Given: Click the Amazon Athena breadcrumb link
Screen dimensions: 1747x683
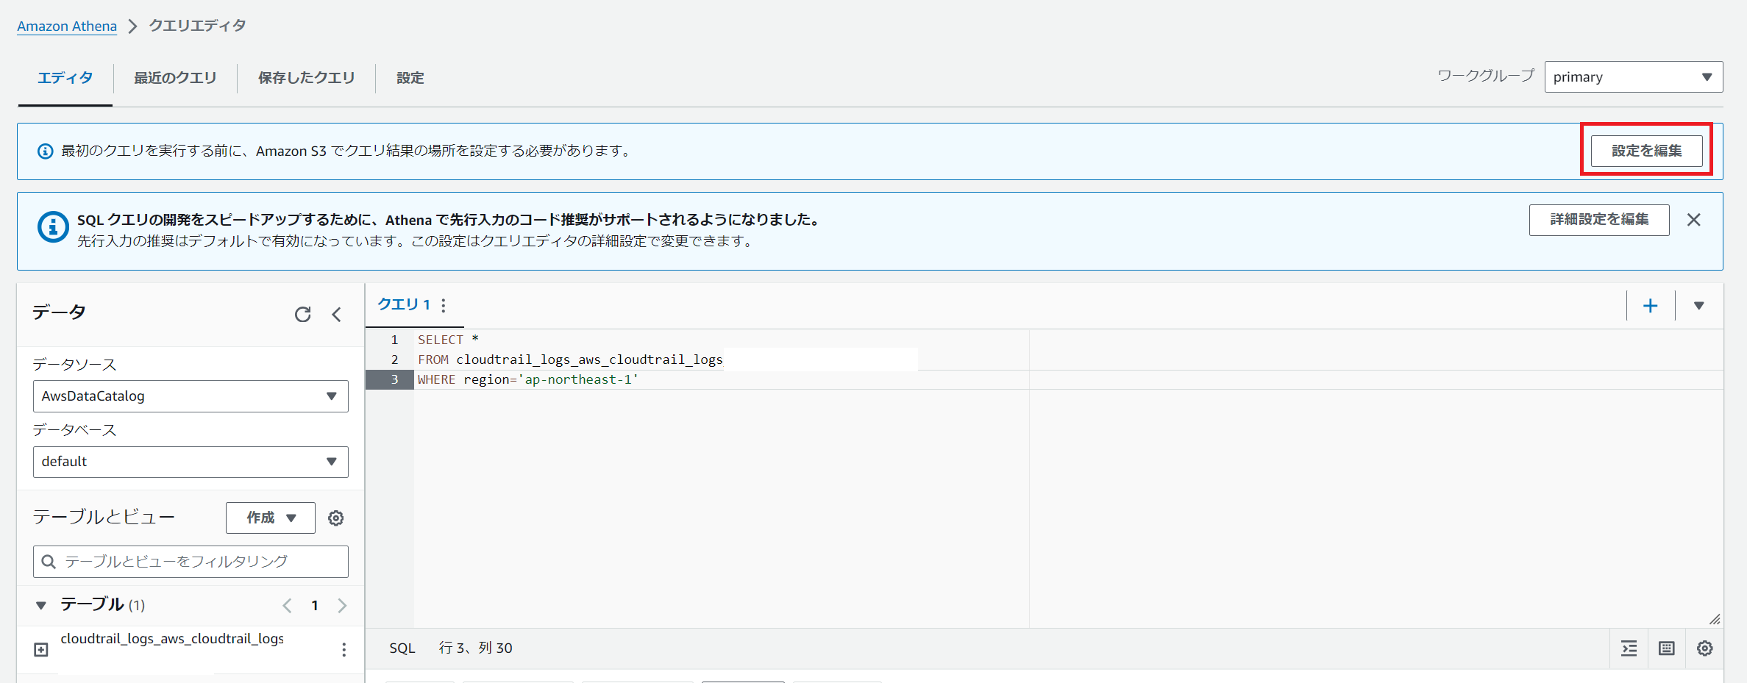Looking at the screenshot, I should pos(67,26).
